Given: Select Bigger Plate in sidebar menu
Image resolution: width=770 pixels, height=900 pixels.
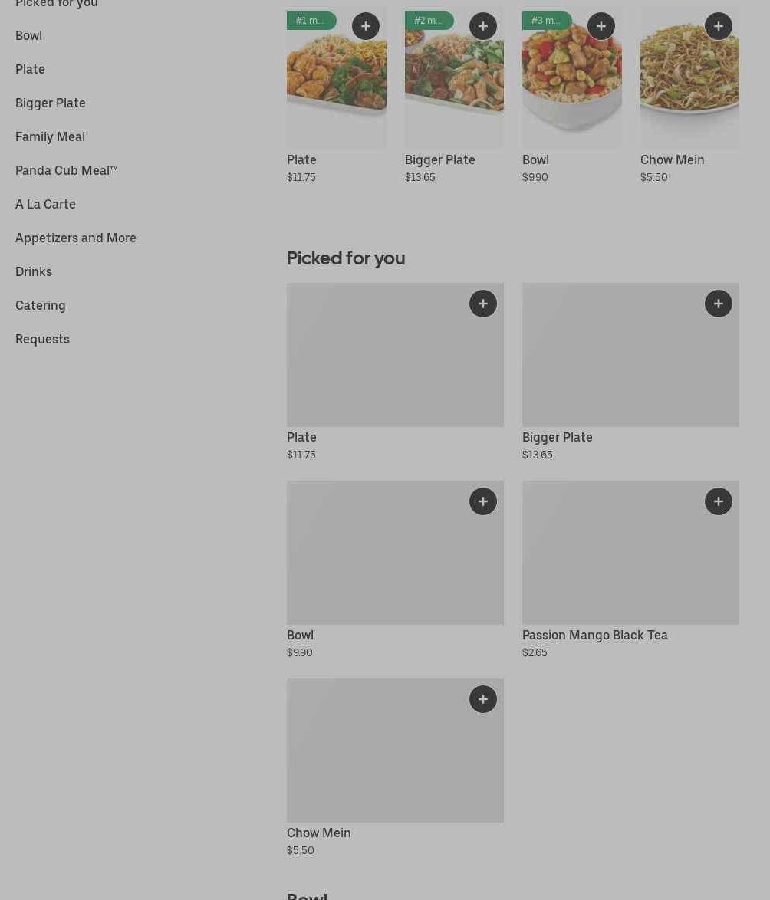Looking at the screenshot, I should click(x=51, y=103).
